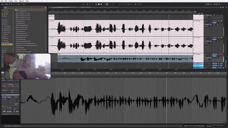This screenshot has width=228, height=128.
Task: Click the Set locator button
Action: [x=195, y=12]
